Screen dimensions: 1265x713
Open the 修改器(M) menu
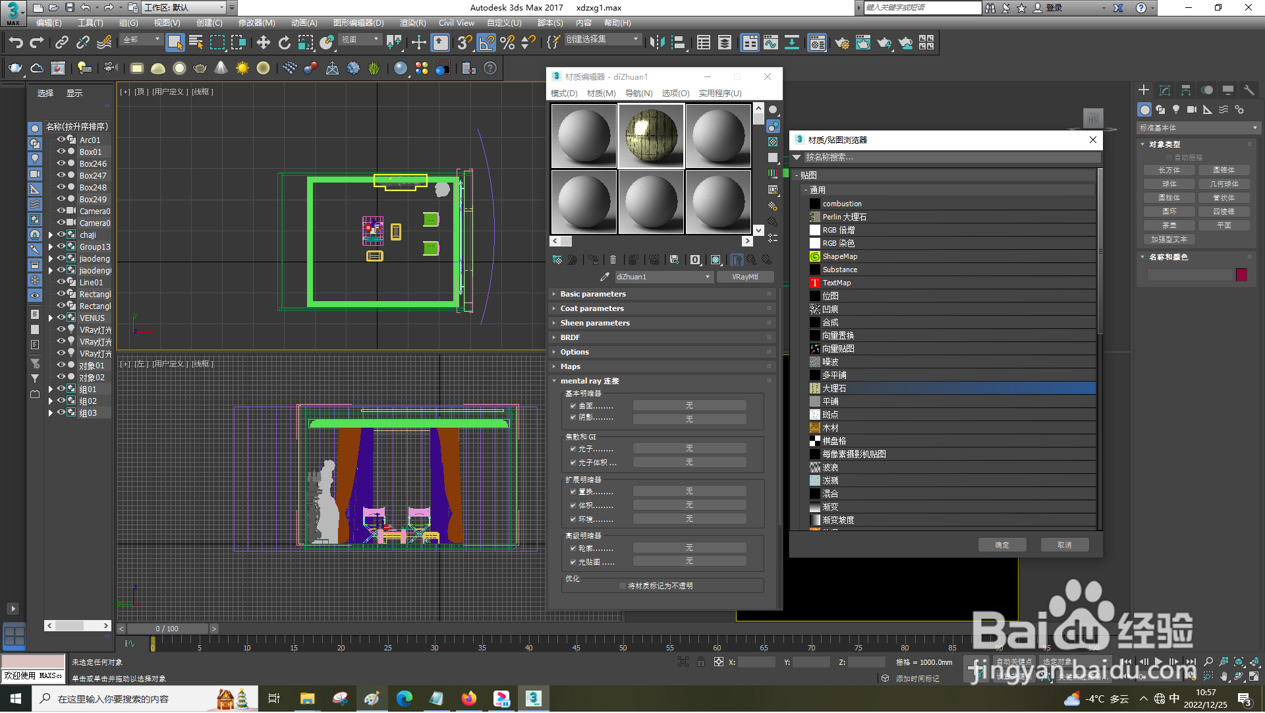pyautogui.click(x=256, y=22)
